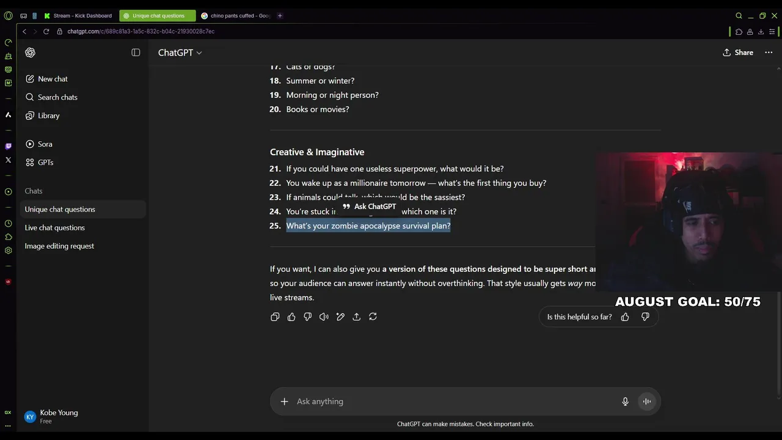Click the share upload icon below response

357,317
